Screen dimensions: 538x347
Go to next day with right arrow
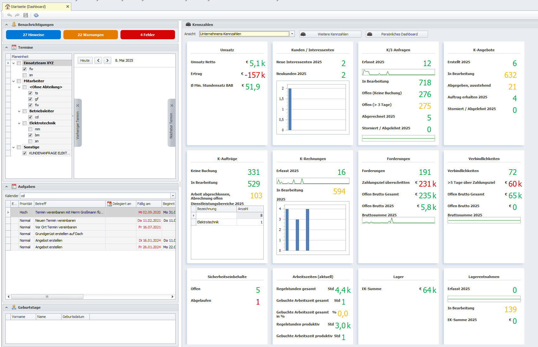107,60
